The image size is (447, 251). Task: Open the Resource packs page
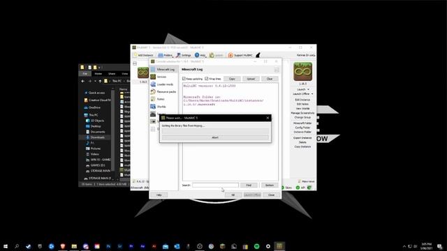pos(163,91)
